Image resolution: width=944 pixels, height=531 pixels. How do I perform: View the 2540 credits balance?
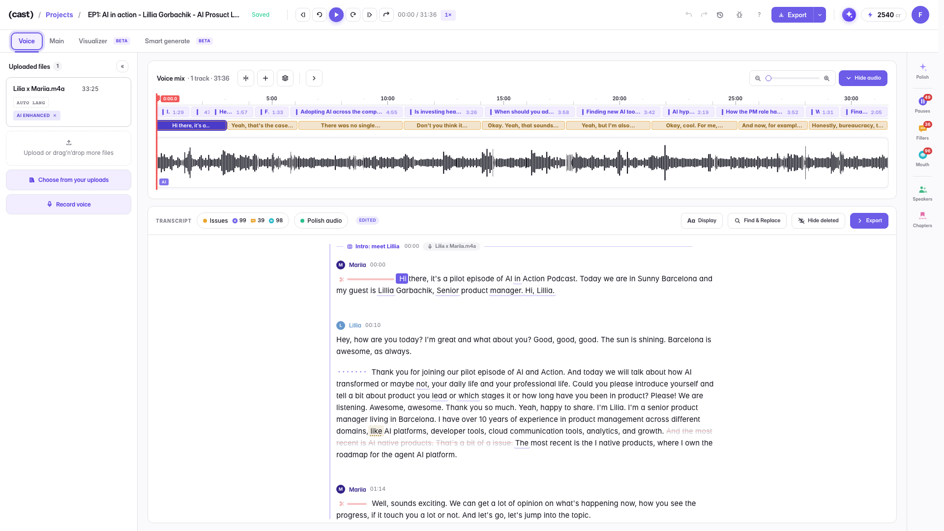(884, 15)
